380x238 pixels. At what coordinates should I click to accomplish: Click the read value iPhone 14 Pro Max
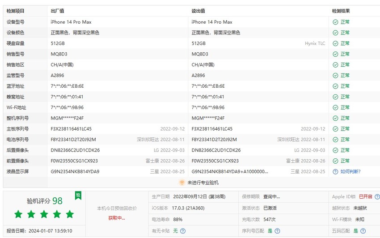(212, 22)
